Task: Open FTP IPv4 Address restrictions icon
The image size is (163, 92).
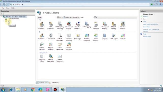Action: (x=78, y=26)
